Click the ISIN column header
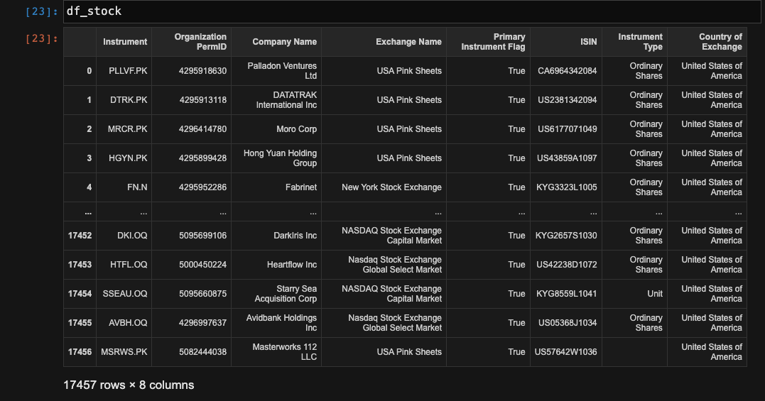 (x=588, y=42)
